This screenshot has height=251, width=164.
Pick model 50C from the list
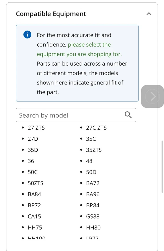(x=33, y=172)
